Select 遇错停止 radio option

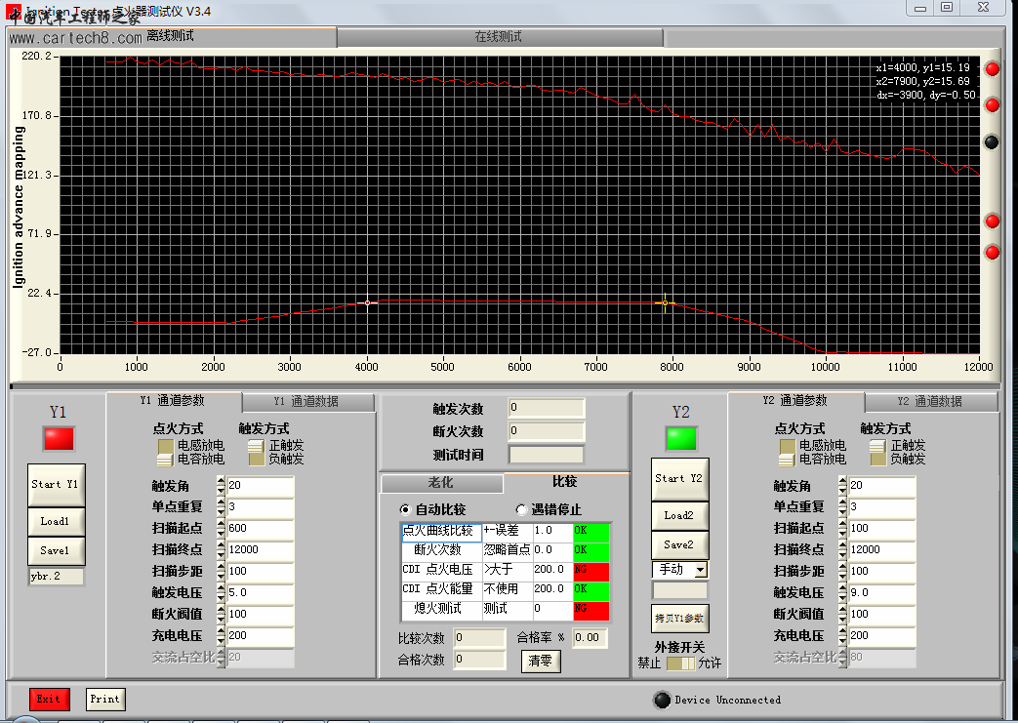pos(521,509)
